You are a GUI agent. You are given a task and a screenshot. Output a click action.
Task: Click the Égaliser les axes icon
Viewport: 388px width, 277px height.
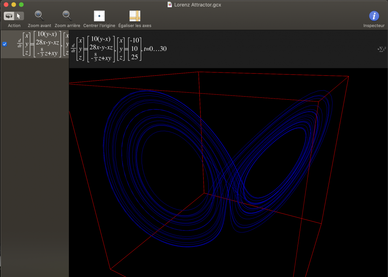[x=135, y=16]
